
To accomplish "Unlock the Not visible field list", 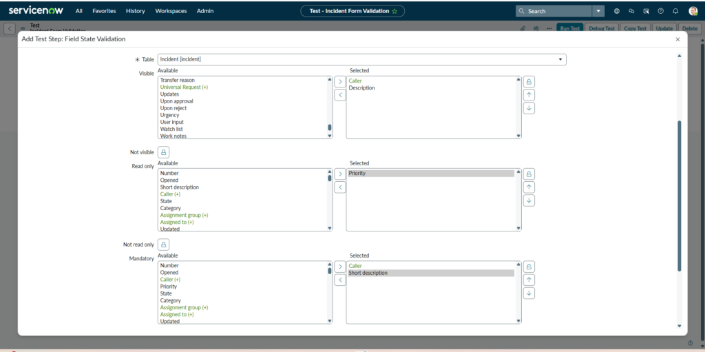I will (163, 152).
